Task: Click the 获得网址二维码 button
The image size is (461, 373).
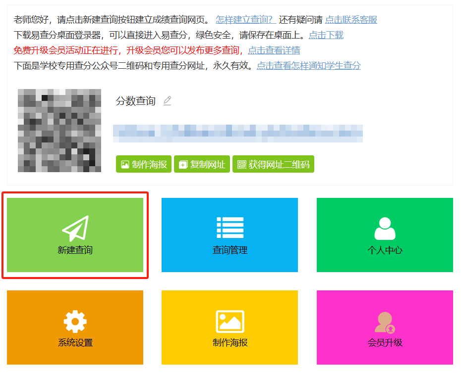Action: (x=273, y=164)
